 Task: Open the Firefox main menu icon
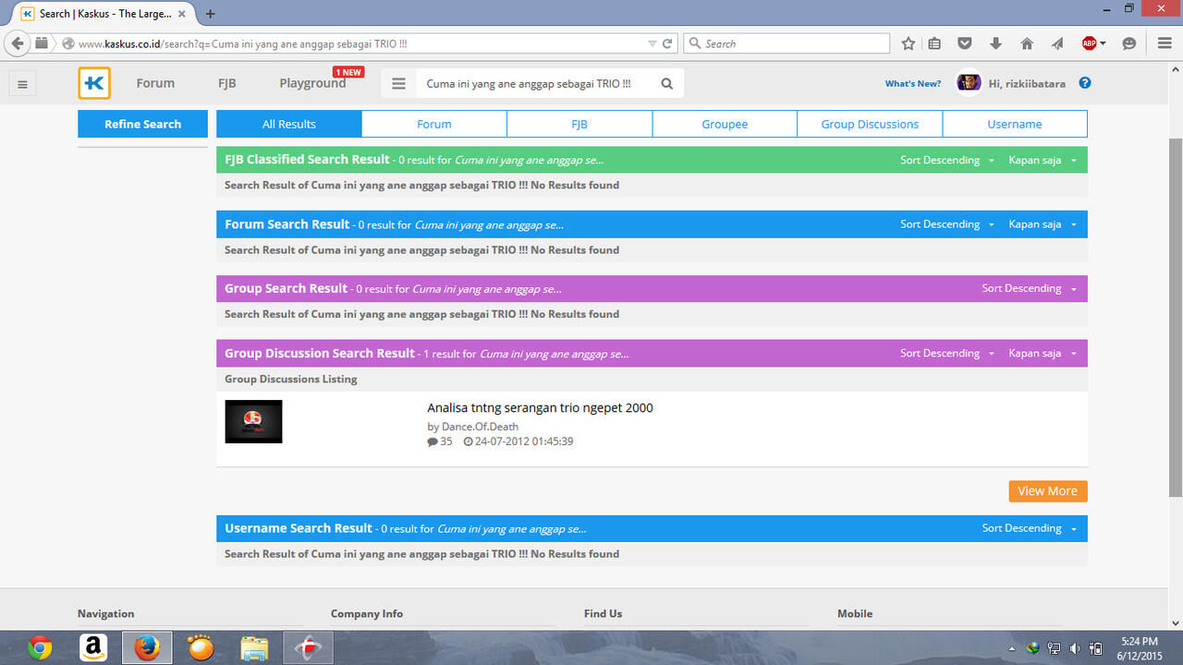(1165, 43)
